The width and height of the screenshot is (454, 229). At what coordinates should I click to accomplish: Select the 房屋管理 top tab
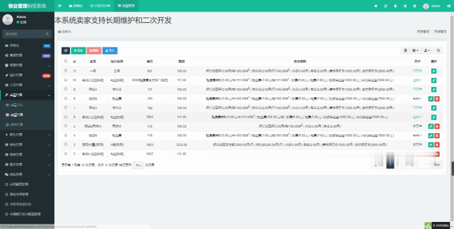(x=126, y=6)
